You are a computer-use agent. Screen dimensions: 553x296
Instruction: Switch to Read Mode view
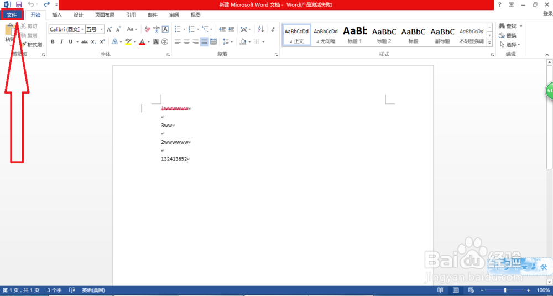pyautogui.click(x=440, y=290)
